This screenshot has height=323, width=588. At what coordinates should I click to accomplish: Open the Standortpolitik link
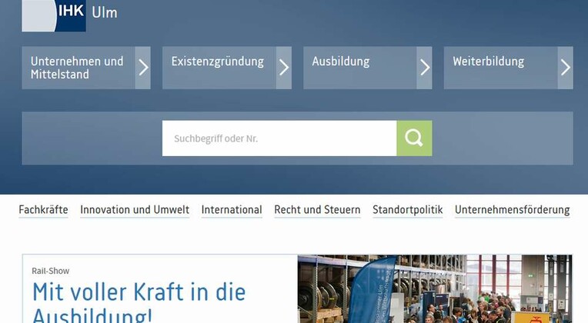click(408, 210)
